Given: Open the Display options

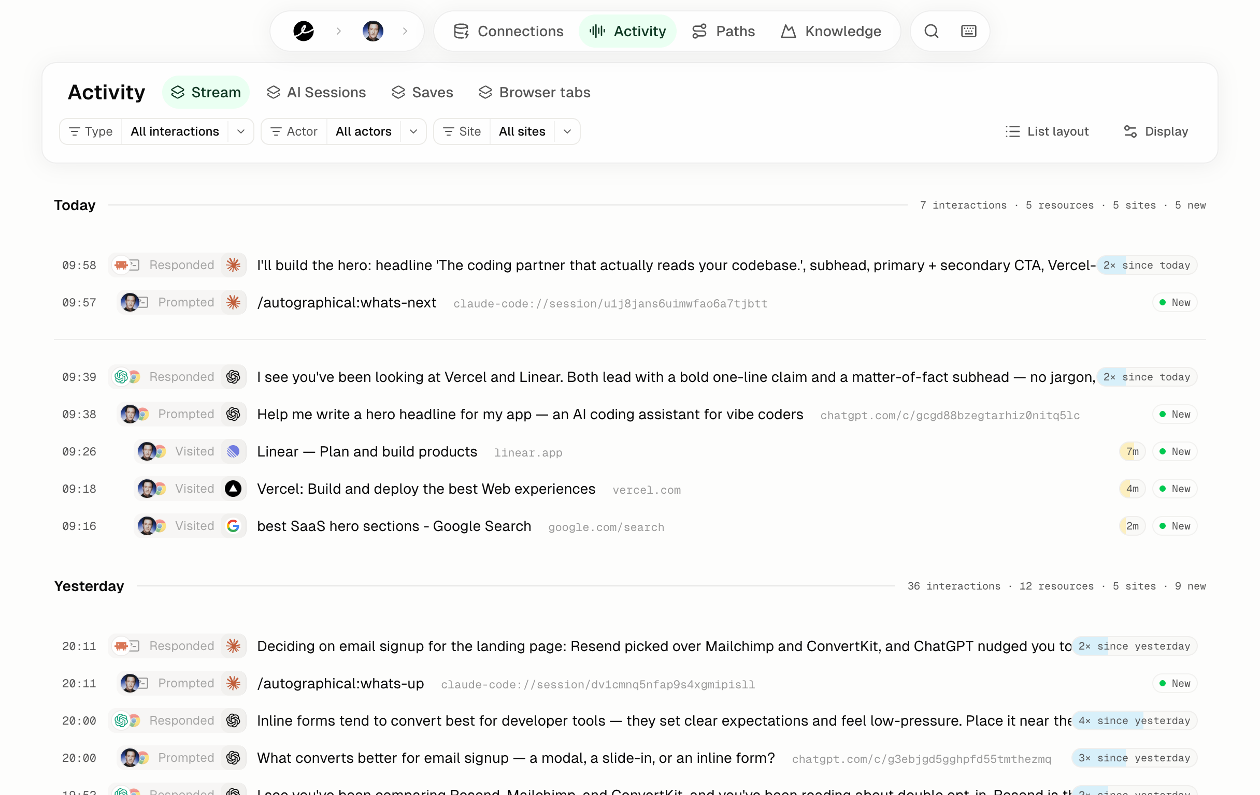Looking at the screenshot, I should (x=1156, y=131).
